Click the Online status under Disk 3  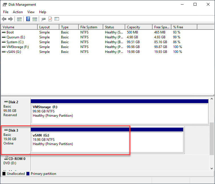[9, 143]
